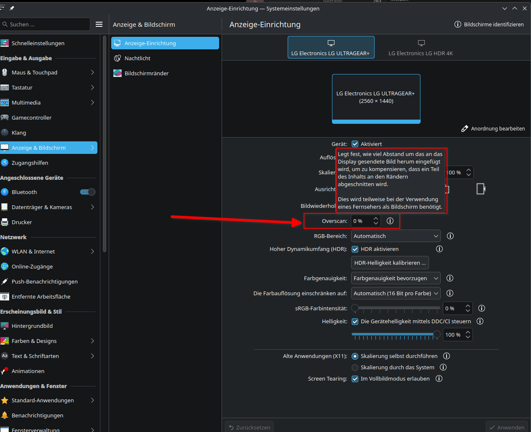Viewport: 531px width, 432px height.
Task: Click the Datenträger & Kameras icon
Action: pyautogui.click(x=5, y=207)
